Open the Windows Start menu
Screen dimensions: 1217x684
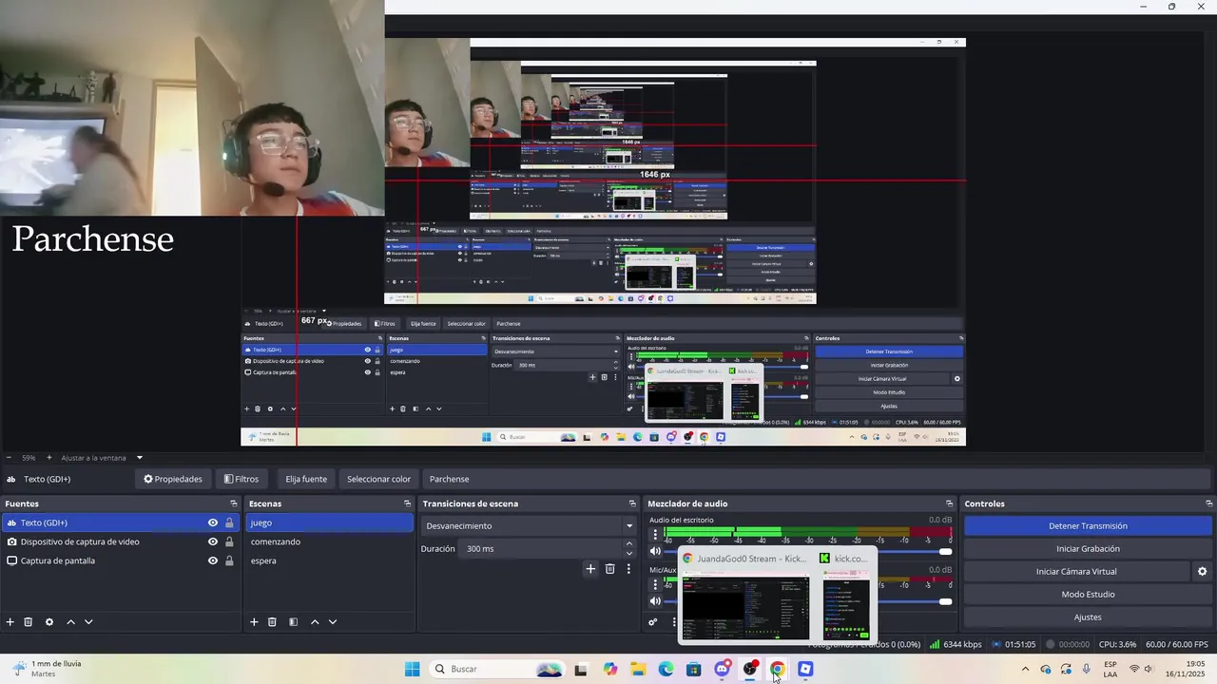click(x=412, y=669)
